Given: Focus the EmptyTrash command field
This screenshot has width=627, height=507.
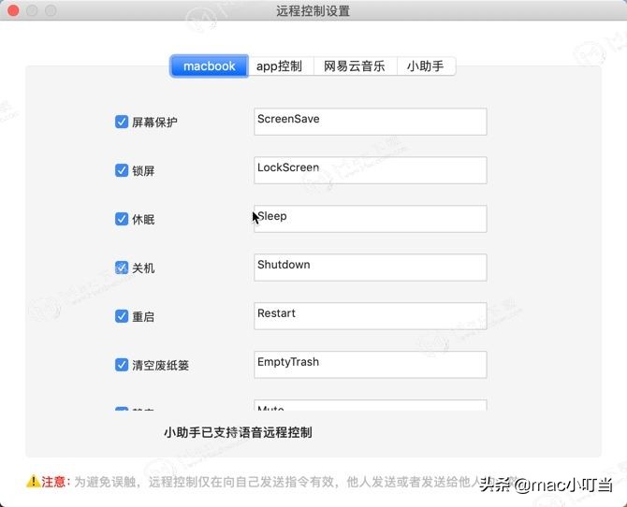Looking at the screenshot, I should pos(371,365).
